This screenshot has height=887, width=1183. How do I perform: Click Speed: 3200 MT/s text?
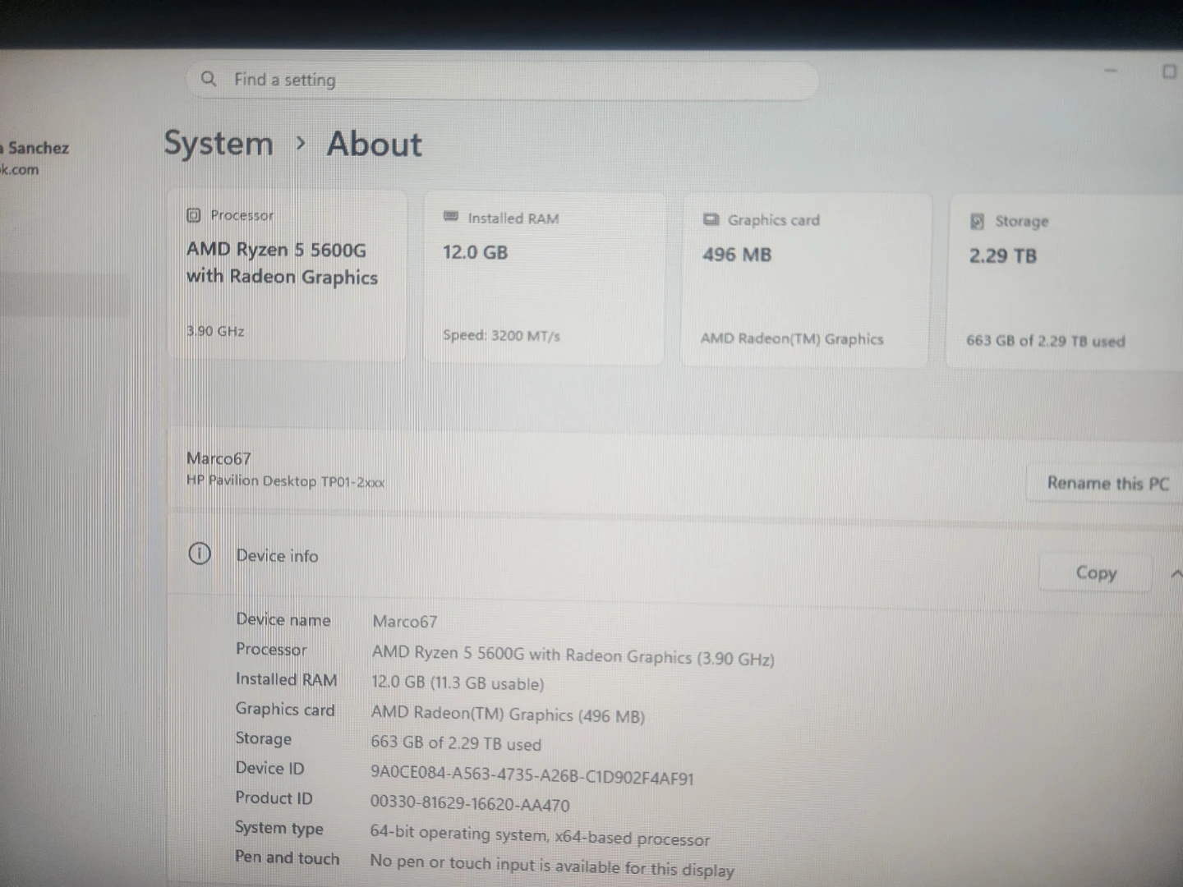tap(501, 335)
